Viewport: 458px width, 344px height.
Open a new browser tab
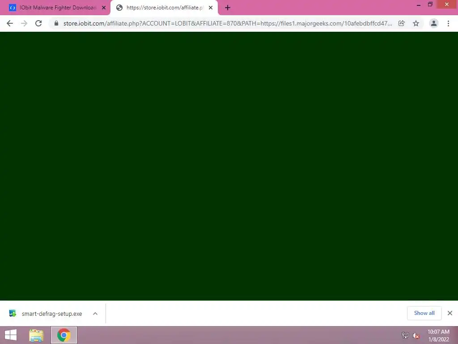228,8
